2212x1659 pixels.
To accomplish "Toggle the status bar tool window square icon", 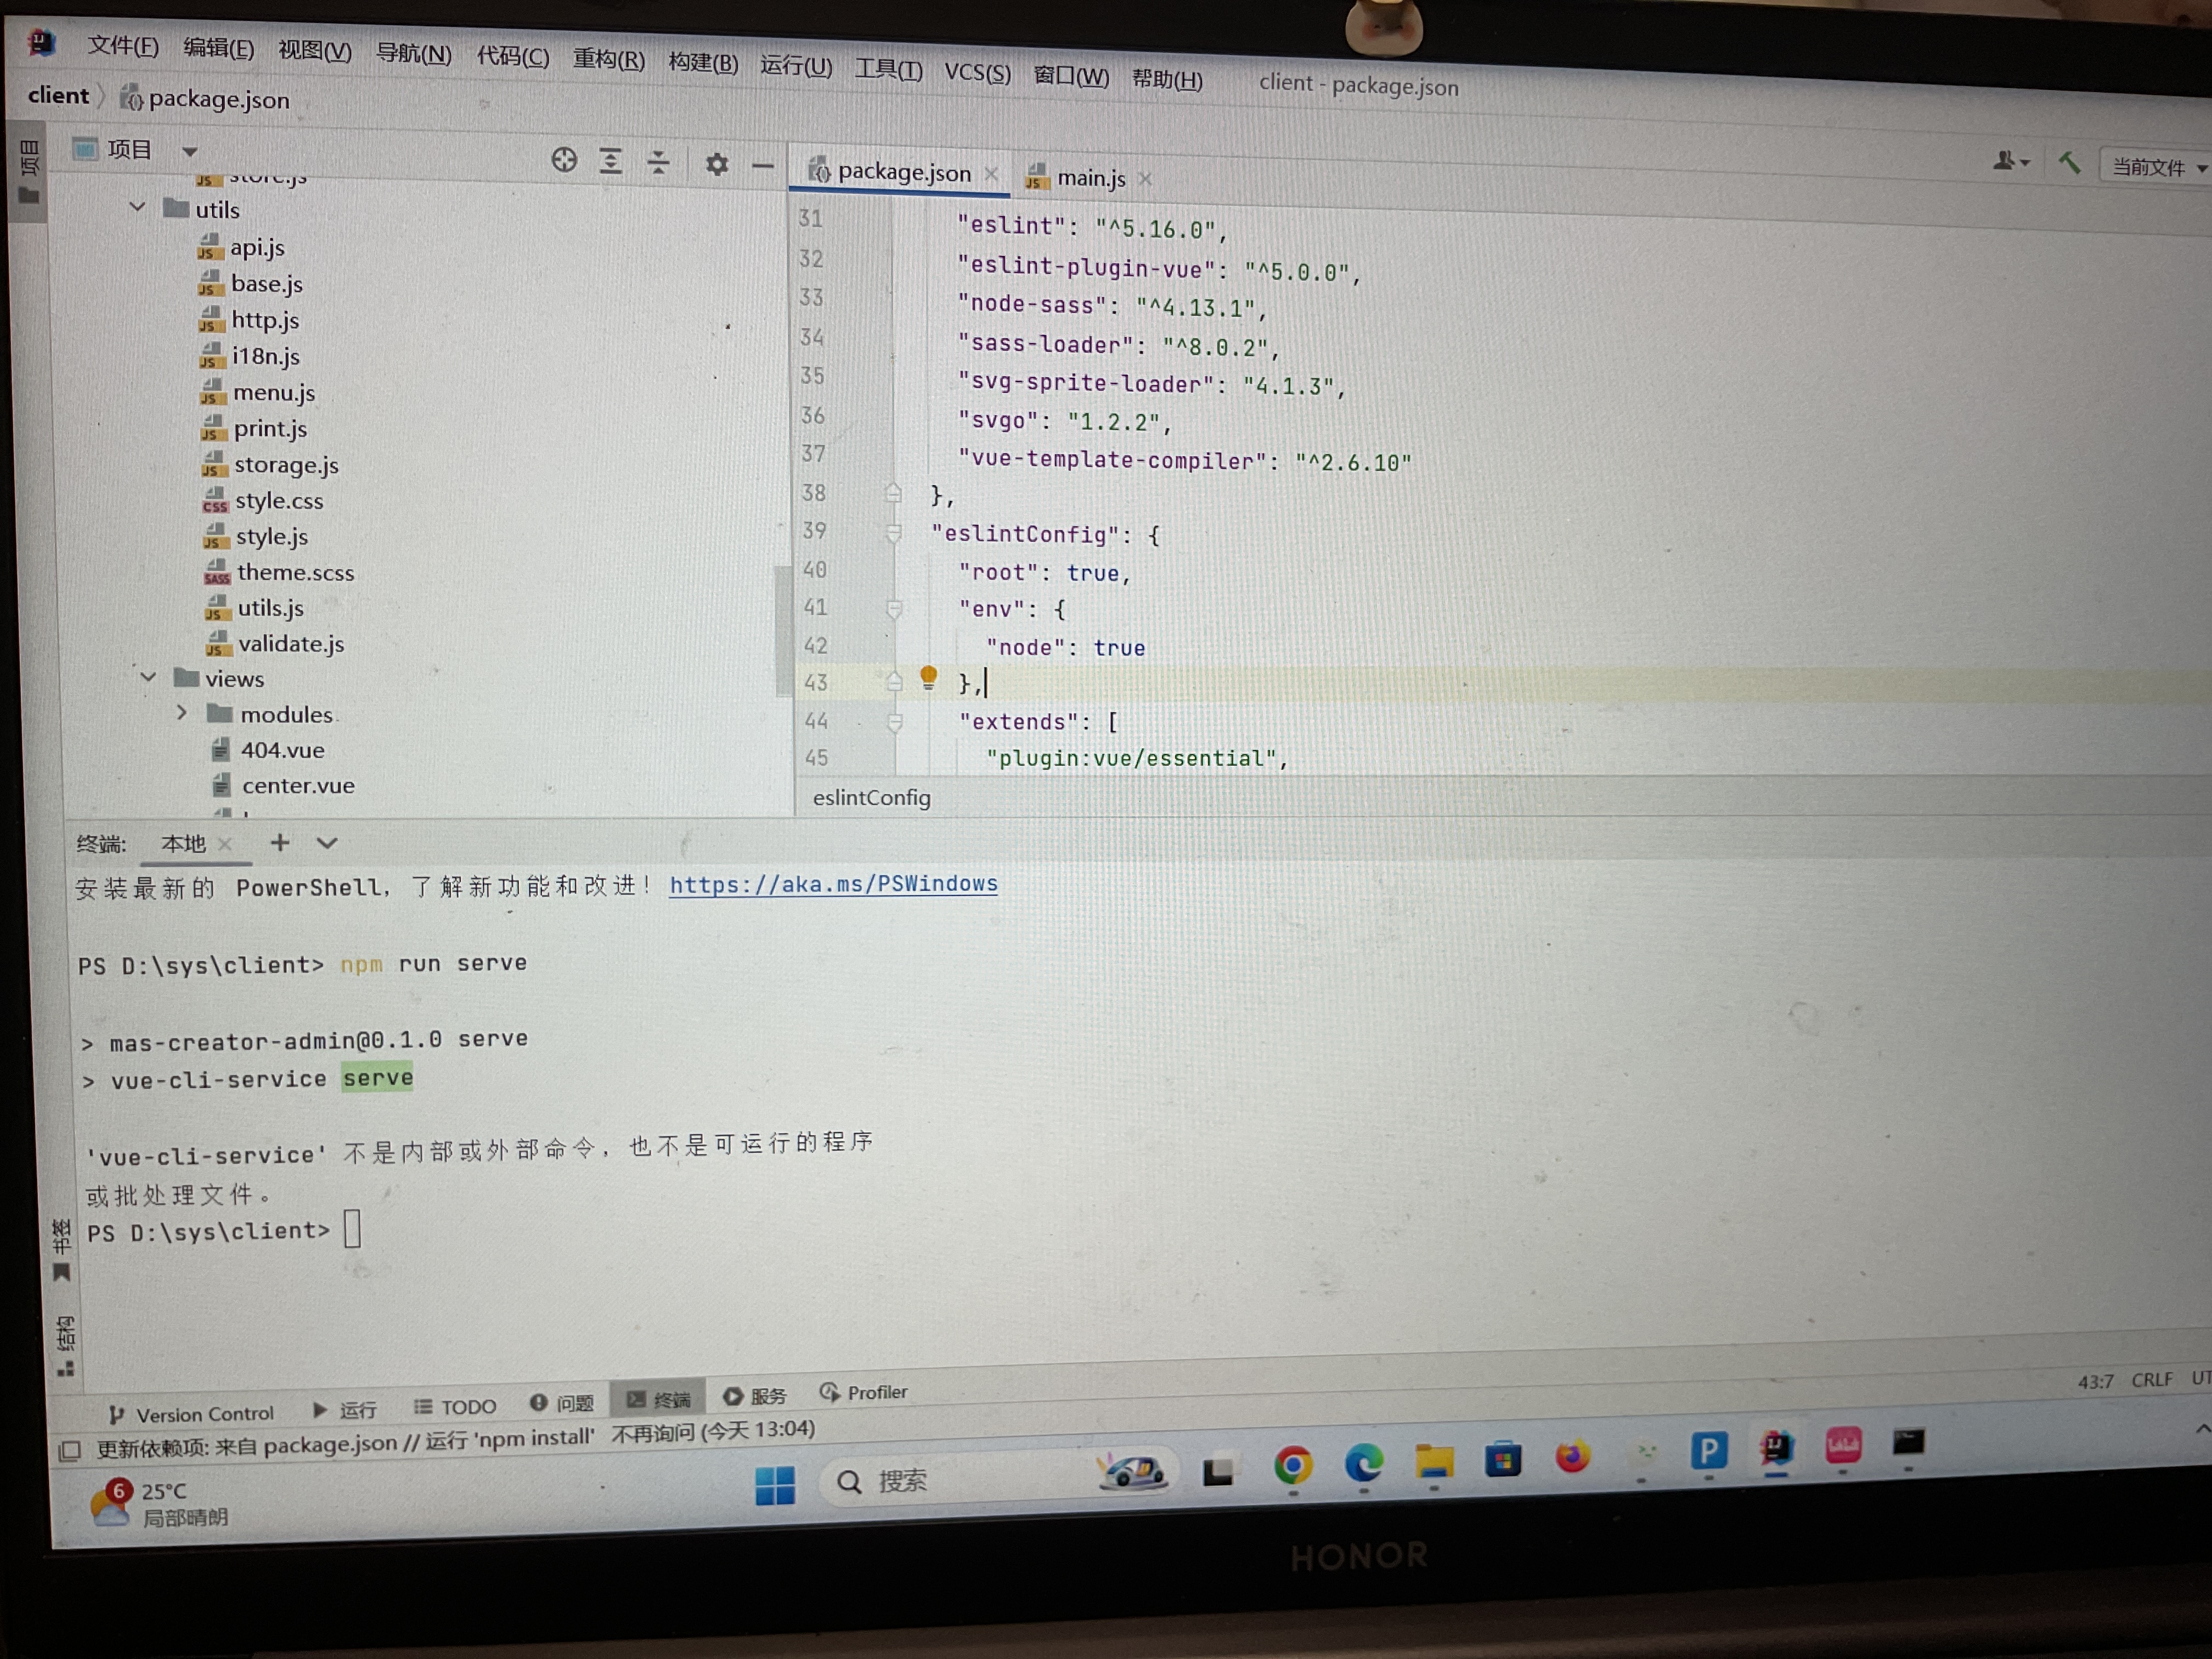I will pyautogui.click(x=70, y=1450).
